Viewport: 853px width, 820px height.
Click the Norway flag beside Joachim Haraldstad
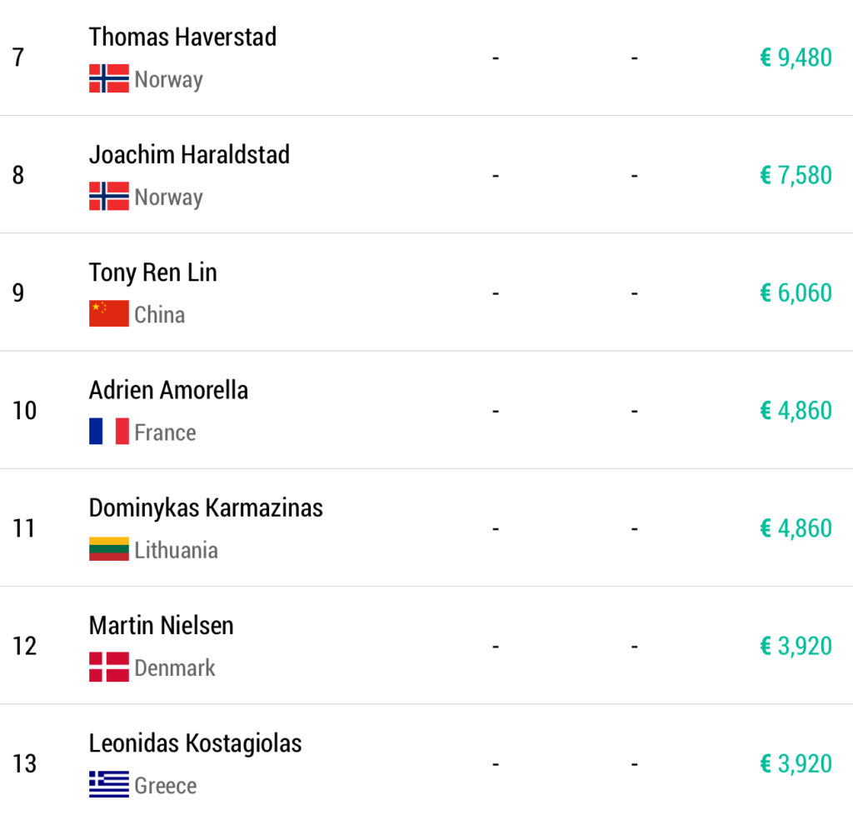pos(109,197)
